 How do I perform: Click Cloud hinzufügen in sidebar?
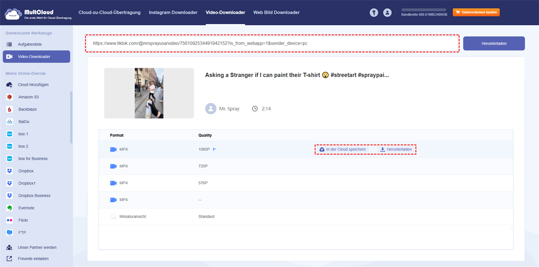point(33,85)
